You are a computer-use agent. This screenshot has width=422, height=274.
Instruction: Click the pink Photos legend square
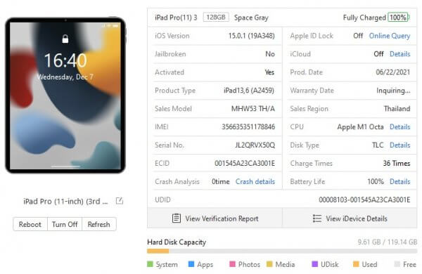[x=232, y=263]
